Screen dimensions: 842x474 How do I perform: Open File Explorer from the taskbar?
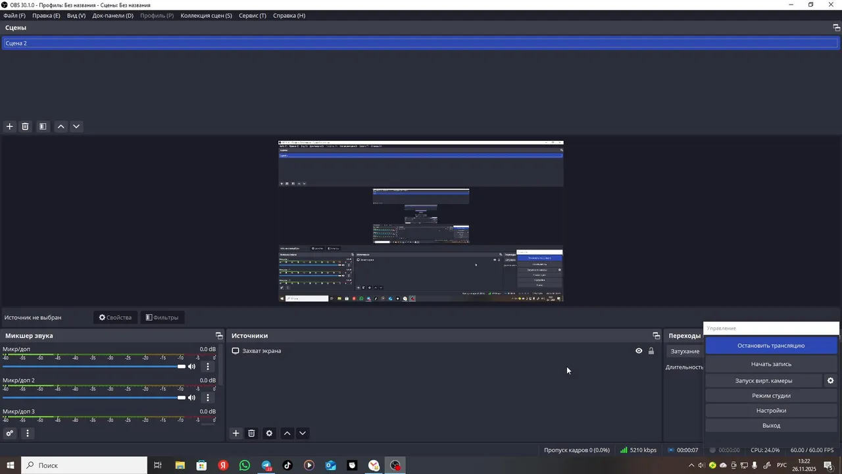[180, 465]
